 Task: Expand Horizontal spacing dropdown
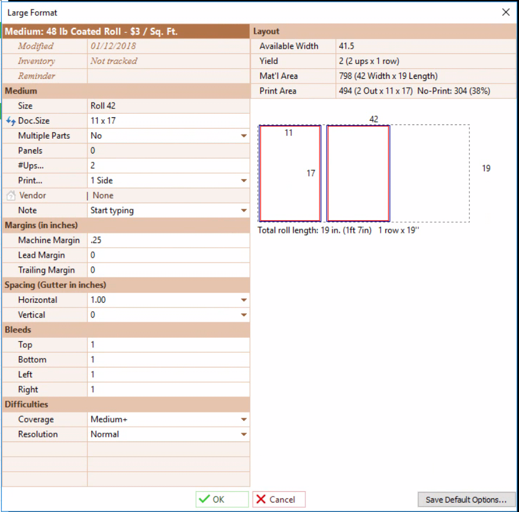(x=243, y=300)
